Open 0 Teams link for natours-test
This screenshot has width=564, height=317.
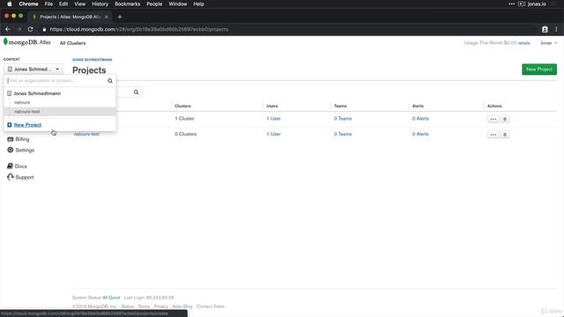click(x=343, y=134)
